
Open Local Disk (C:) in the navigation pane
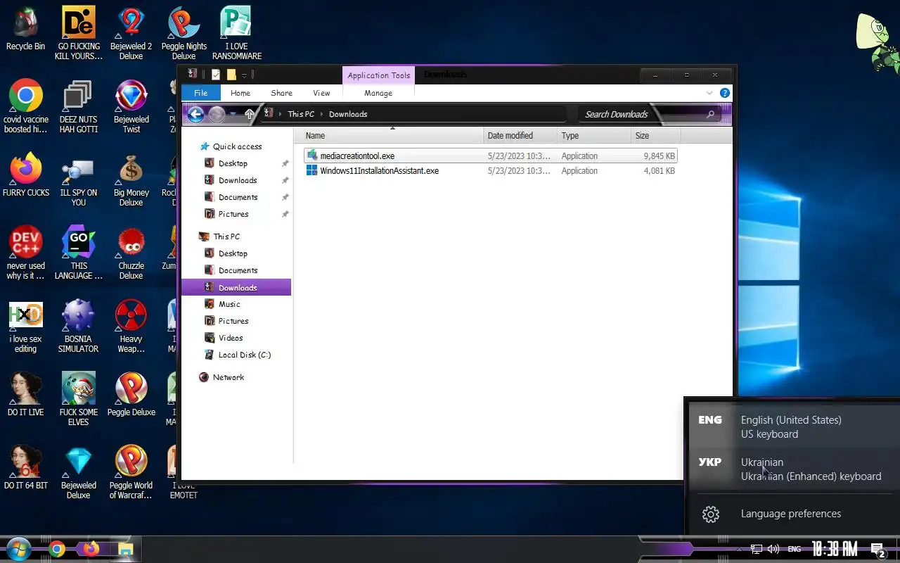244,355
